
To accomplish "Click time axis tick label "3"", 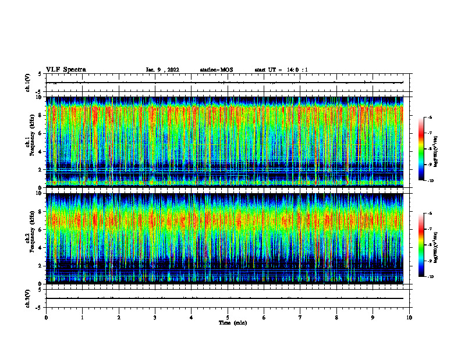I will tap(155, 318).
